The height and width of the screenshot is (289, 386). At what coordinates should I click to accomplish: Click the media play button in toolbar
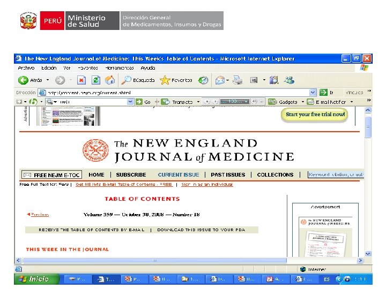click(215, 102)
